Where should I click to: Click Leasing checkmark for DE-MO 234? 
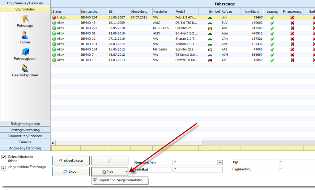[x=272, y=17]
